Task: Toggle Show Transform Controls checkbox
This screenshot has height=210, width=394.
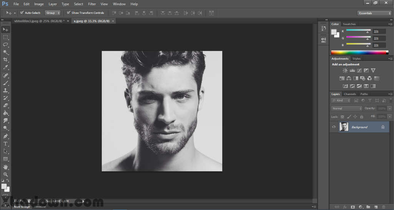Action: click(68, 13)
